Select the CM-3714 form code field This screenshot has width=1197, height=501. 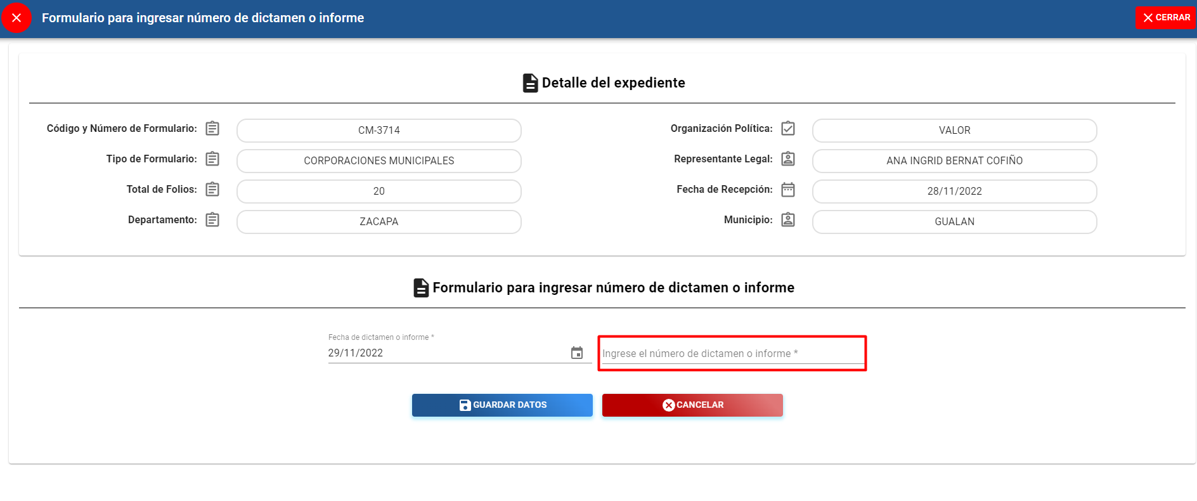(x=379, y=131)
